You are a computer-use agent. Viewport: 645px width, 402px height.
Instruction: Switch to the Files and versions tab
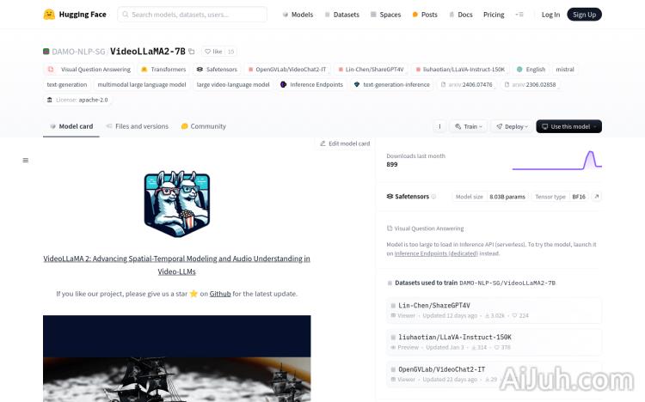137,126
